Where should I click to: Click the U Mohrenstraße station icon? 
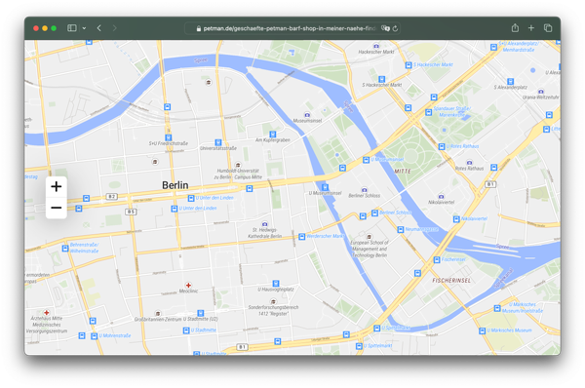pos(94,336)
